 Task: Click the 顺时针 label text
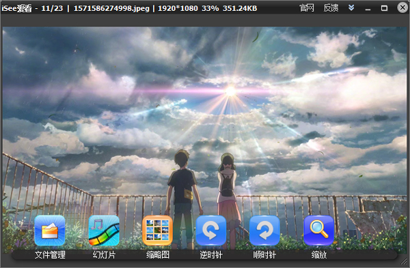264,254
